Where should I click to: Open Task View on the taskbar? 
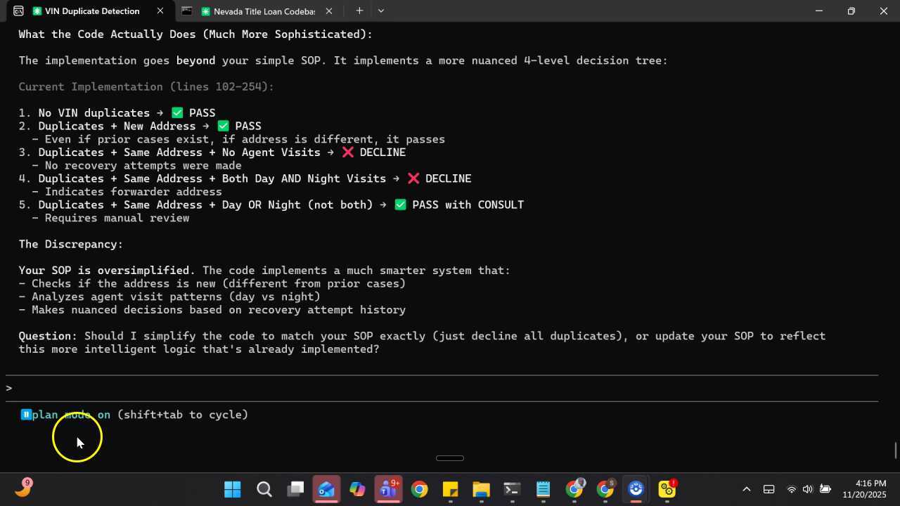point(295,489)
